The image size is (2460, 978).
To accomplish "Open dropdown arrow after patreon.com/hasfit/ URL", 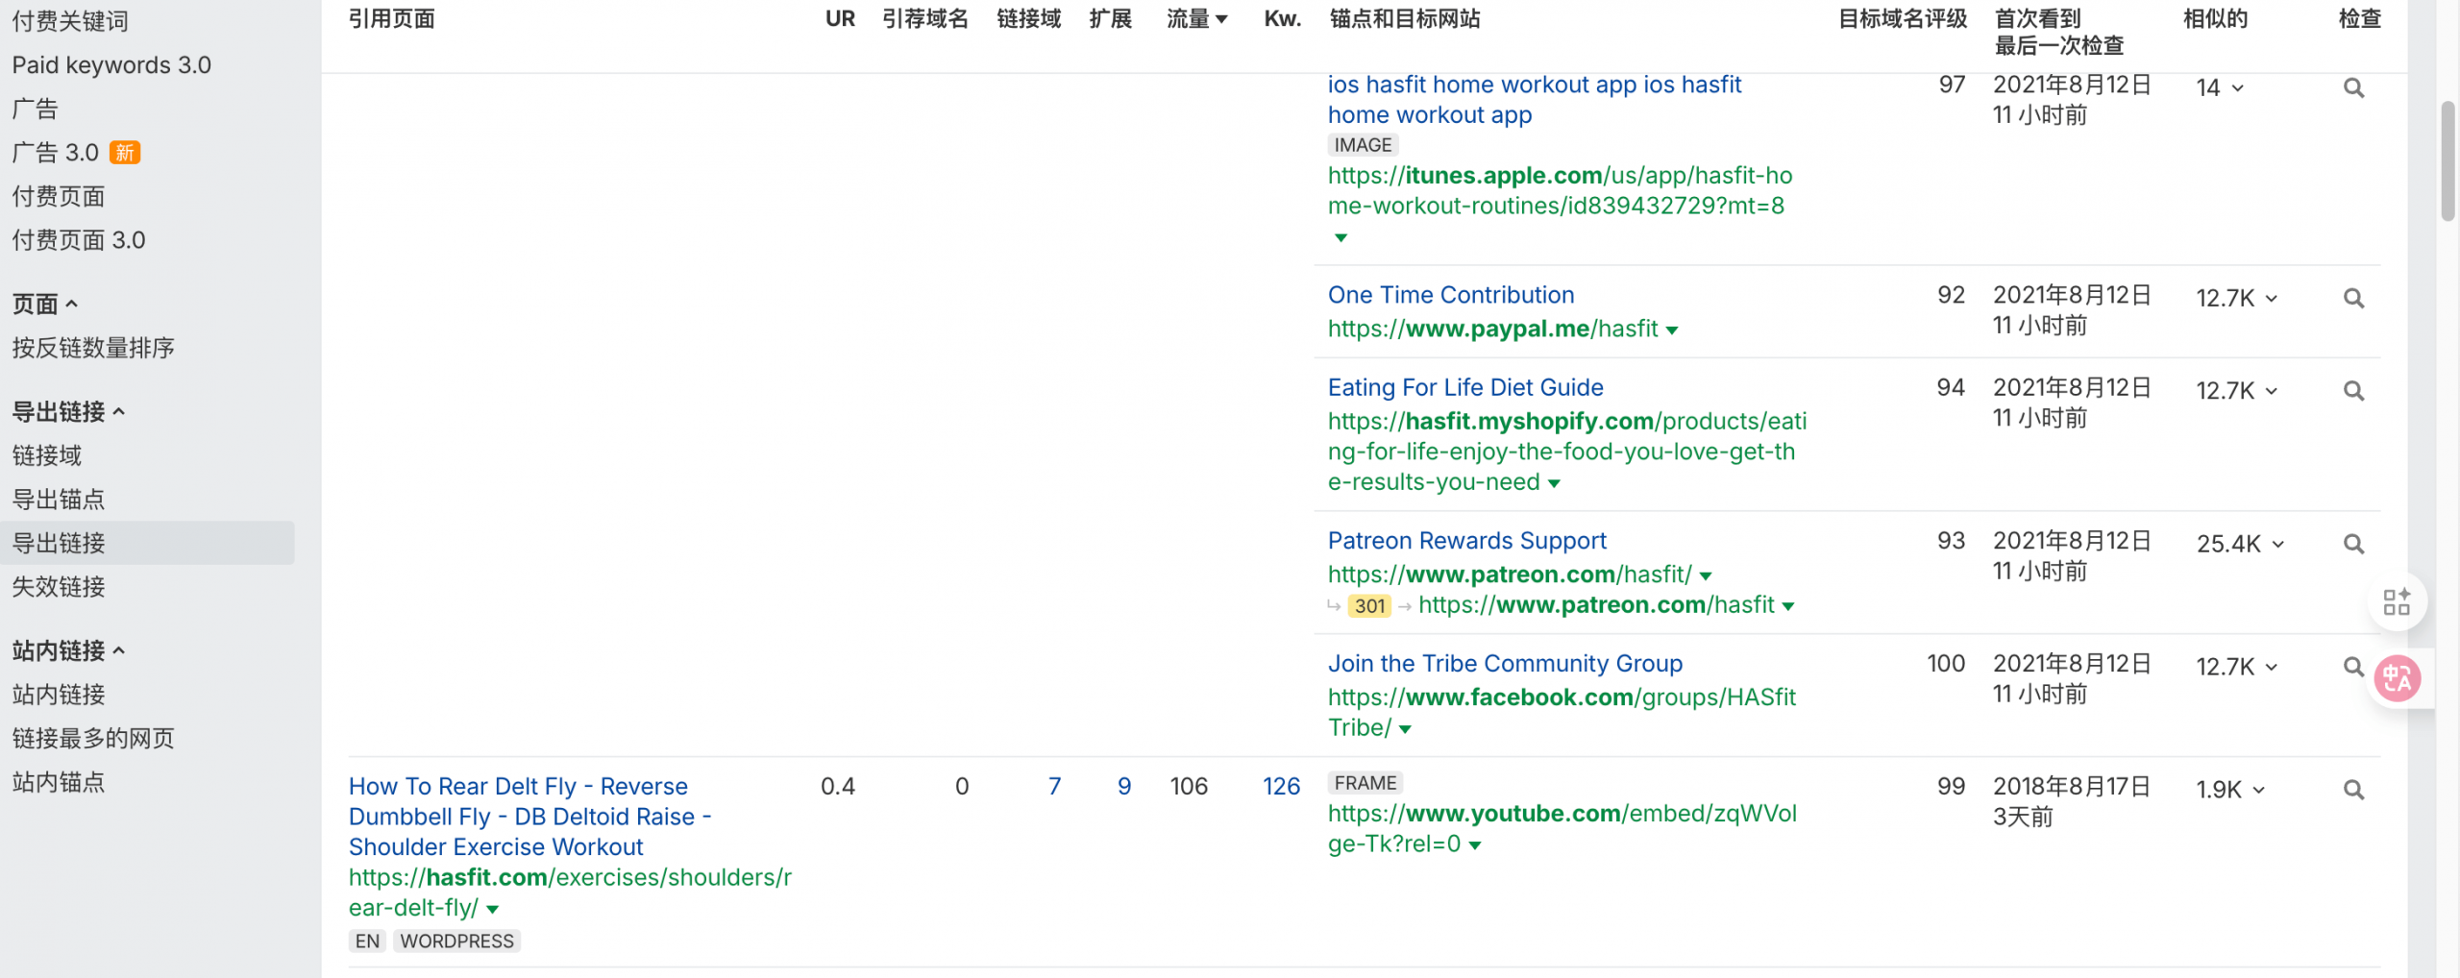I will (1706, 576).
